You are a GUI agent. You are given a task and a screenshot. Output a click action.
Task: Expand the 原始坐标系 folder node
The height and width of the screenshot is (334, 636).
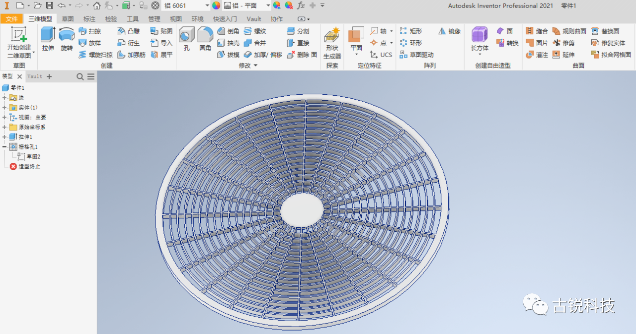[4, 127]
